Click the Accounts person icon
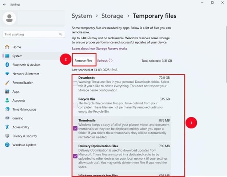 point(7,100)
